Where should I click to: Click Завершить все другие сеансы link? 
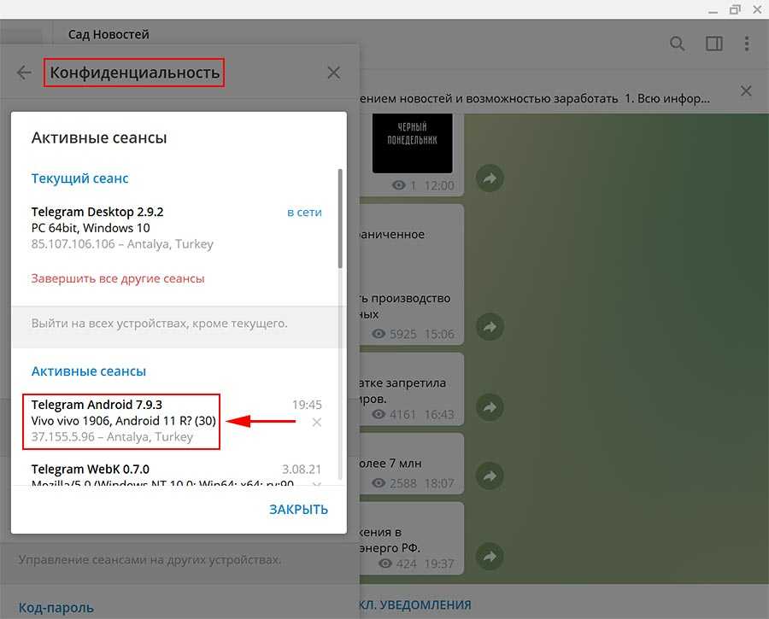tap(118, 278)
